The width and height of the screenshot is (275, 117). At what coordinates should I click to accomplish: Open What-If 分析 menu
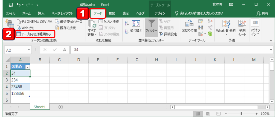click(x=226, y=27)
